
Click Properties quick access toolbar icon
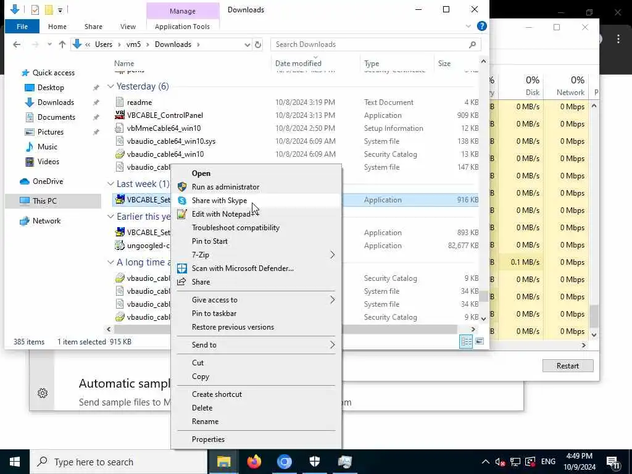pyautogui.click(x=35, y=10)
